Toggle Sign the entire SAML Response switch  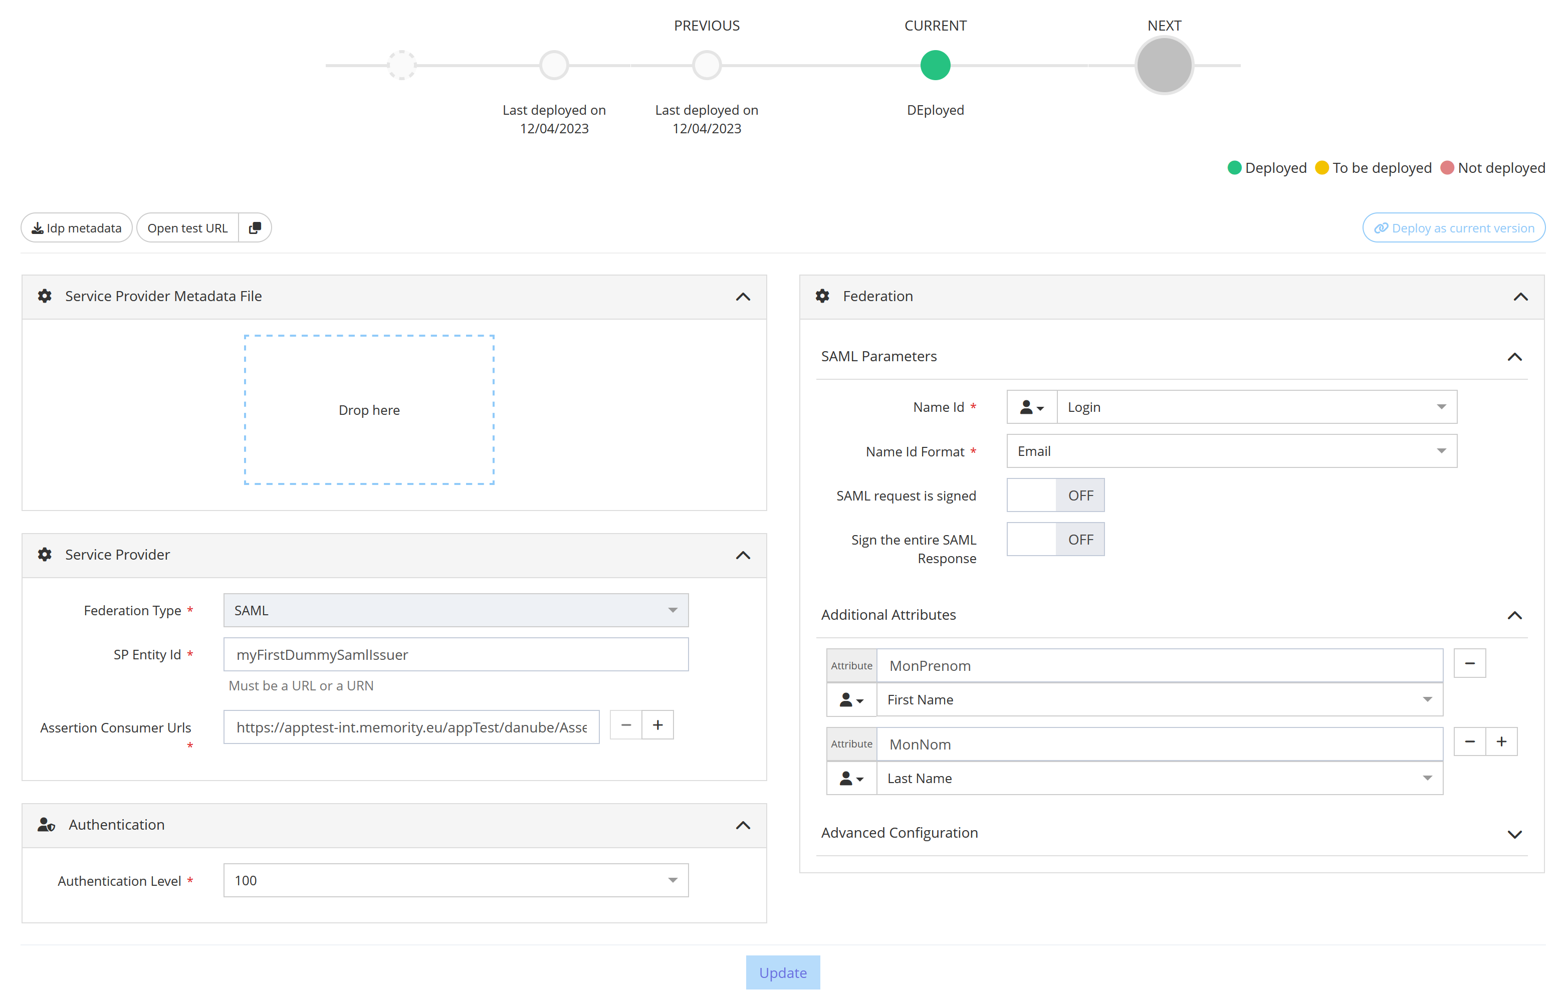click(1055, 540)
